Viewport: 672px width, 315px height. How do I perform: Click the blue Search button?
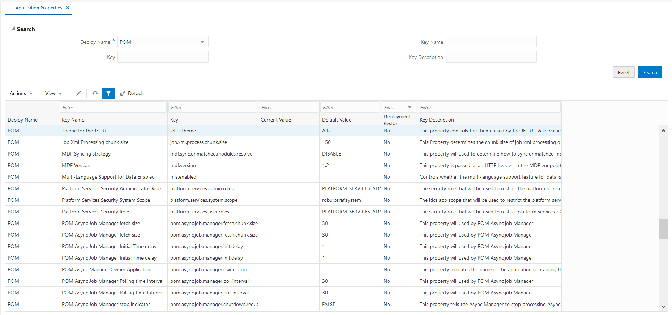[650, 72]
